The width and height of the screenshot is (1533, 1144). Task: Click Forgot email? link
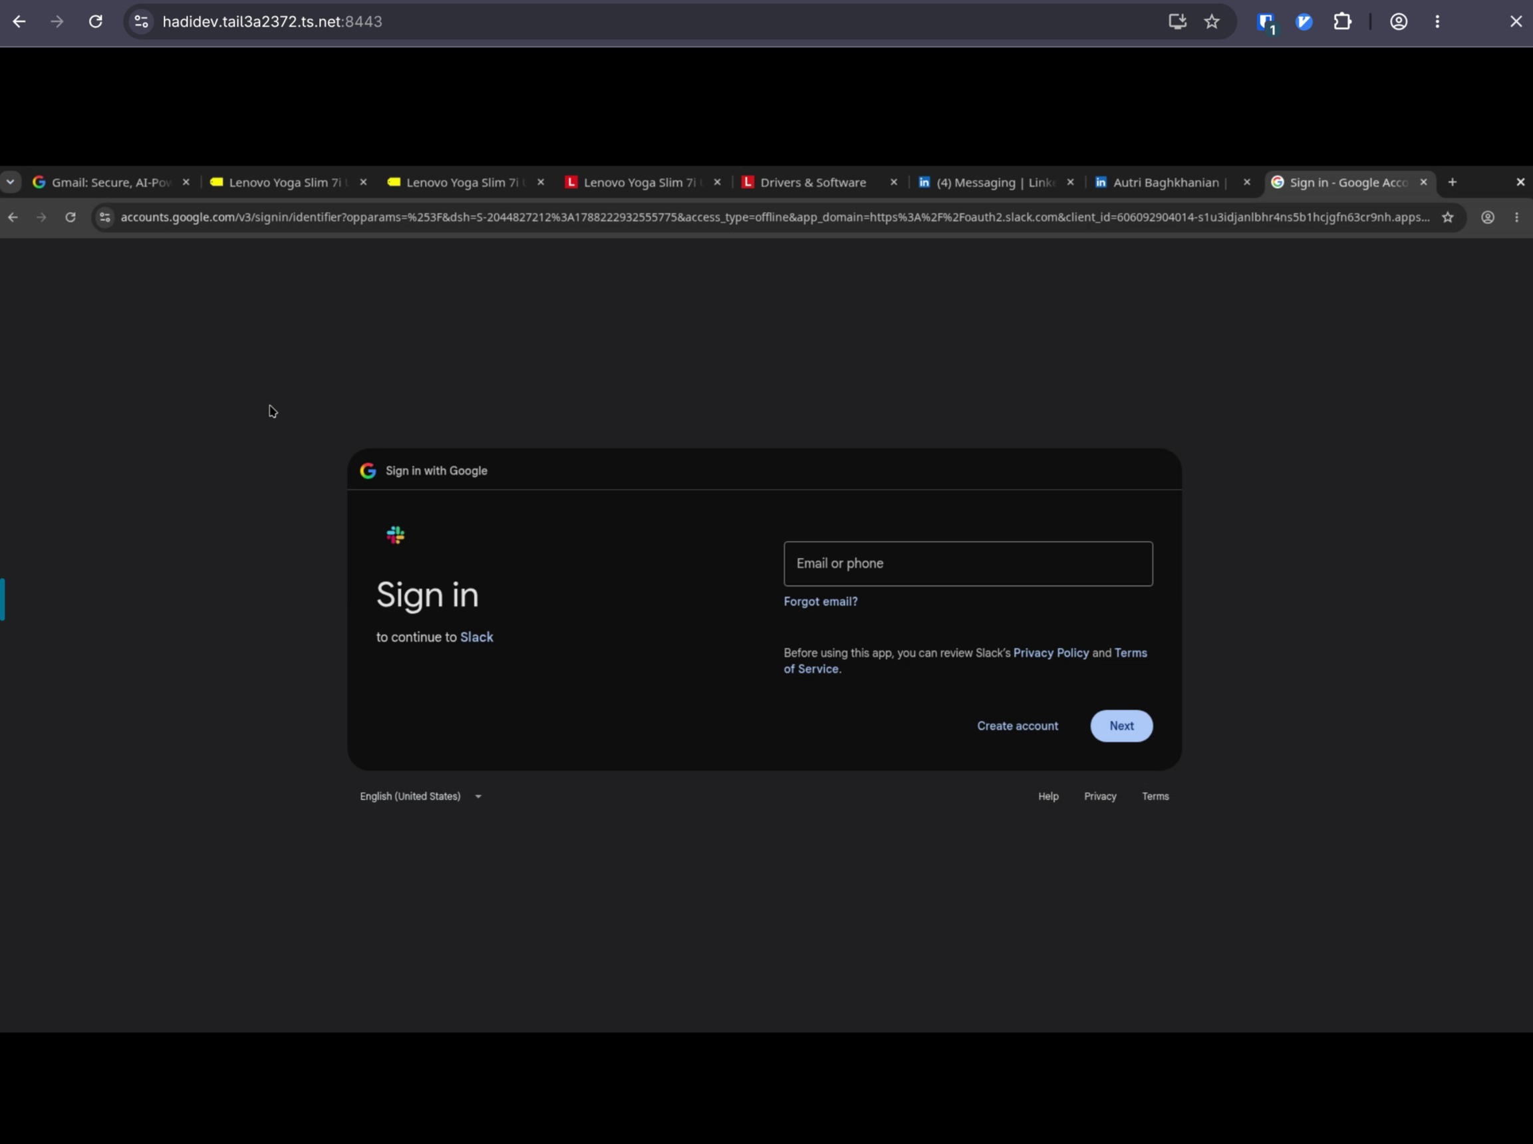click(x=821, y=602)
